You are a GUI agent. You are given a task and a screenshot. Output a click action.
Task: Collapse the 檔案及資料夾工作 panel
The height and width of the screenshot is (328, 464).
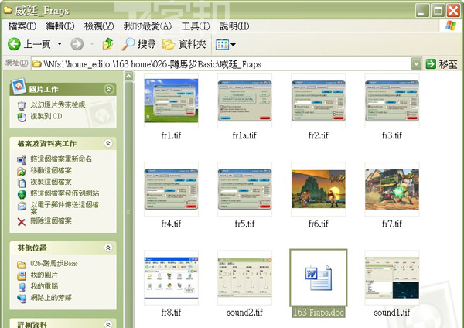(108, 144)
